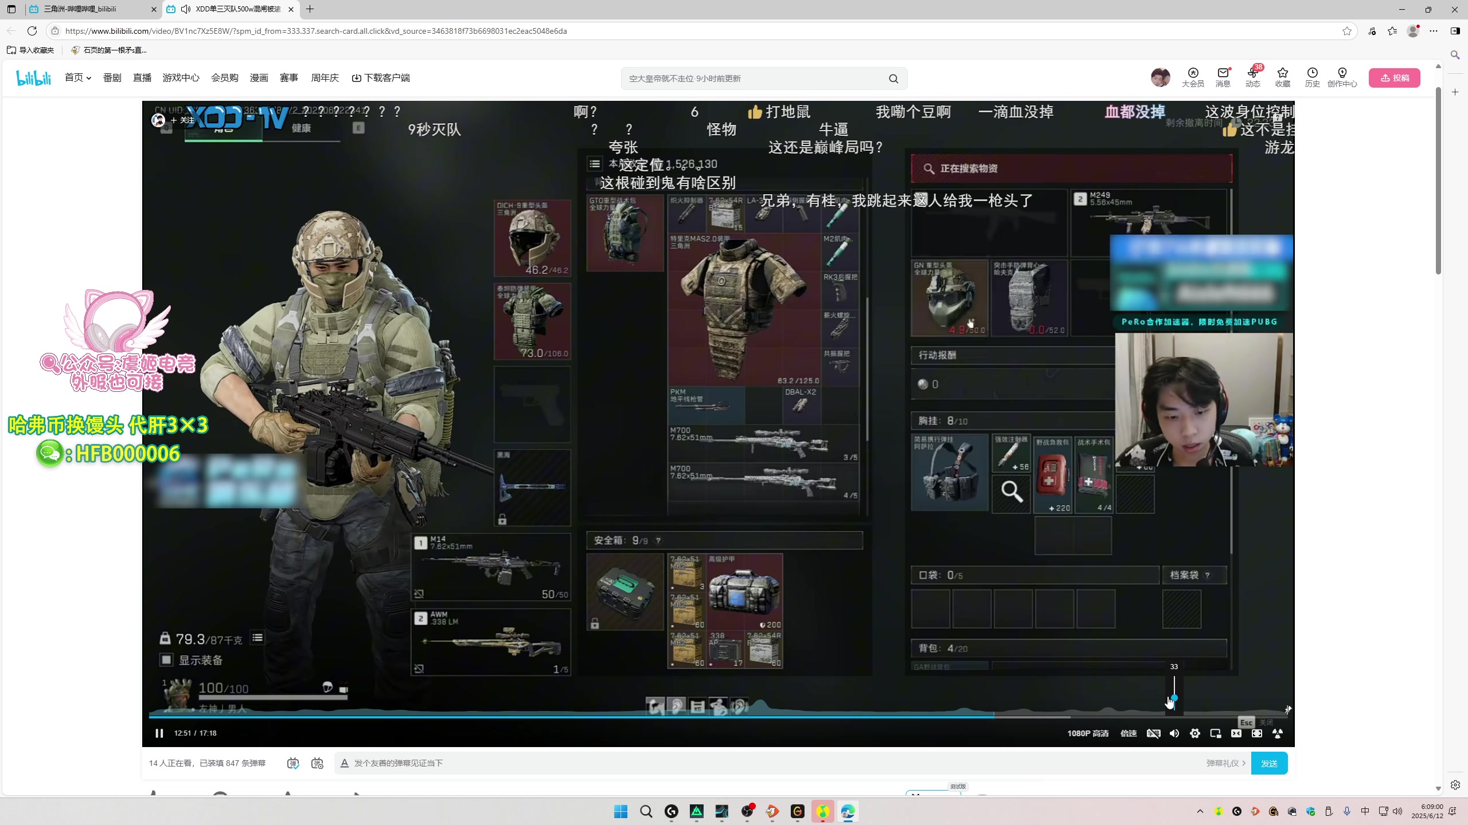The width and height of the screenshot is (1468, 825).
Task: Click the radiation-style icon at player right
Action: tap(1278, 733)
